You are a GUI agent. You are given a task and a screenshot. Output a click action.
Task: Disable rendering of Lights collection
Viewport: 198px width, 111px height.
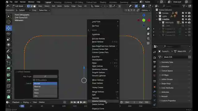tap(189, 16)
